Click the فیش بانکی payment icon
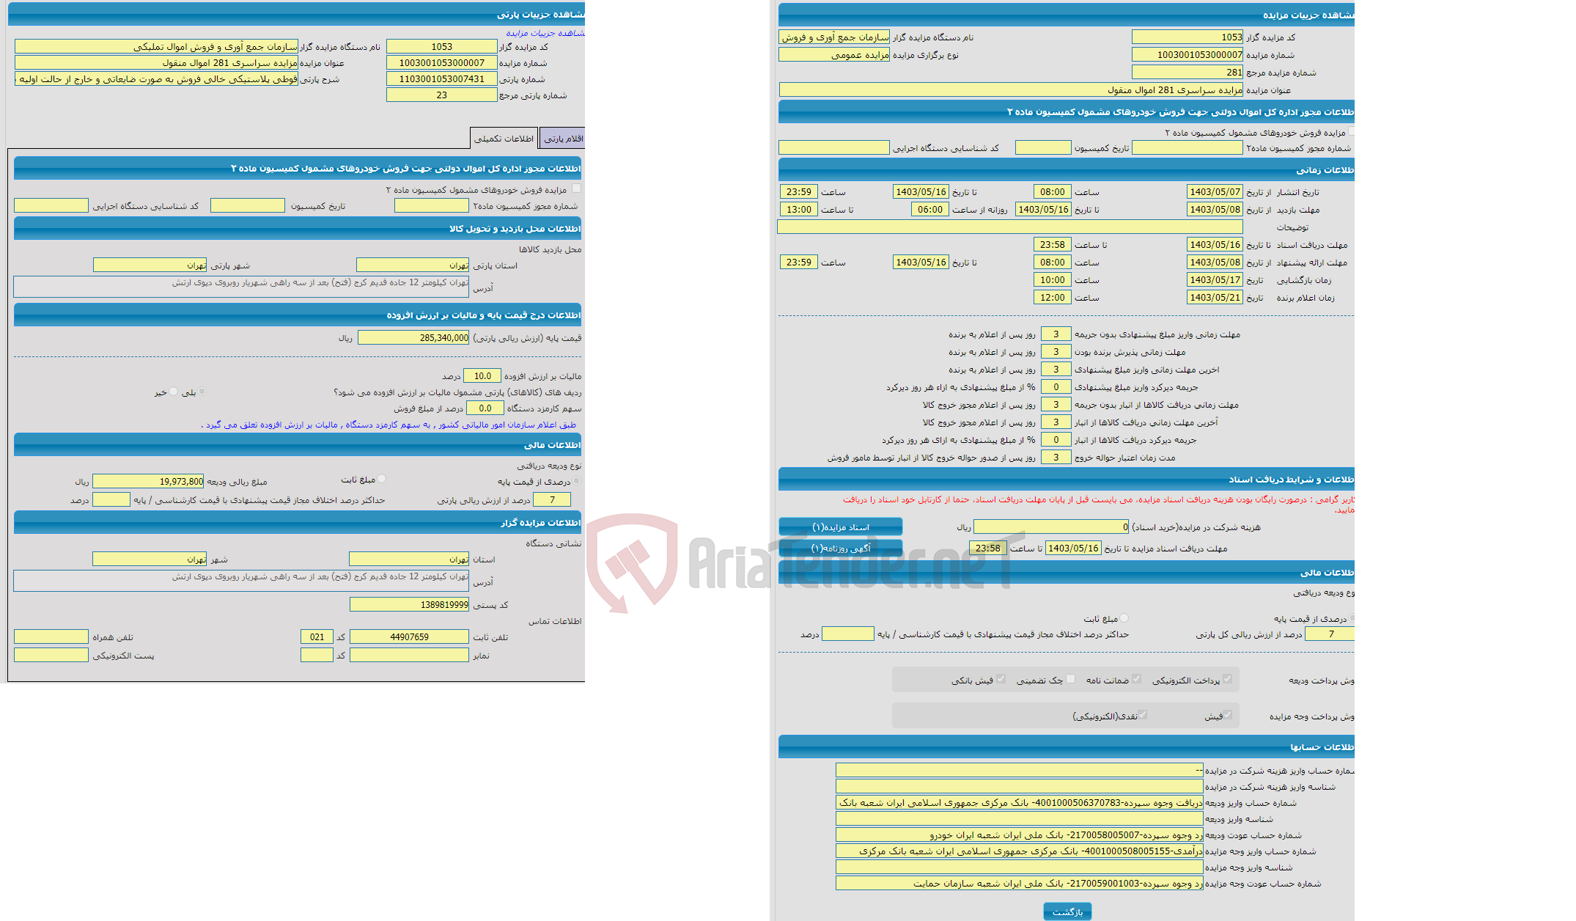The height and width of the screenshot is (921, 1576). pyautogui.click(x=1000, y=680)
